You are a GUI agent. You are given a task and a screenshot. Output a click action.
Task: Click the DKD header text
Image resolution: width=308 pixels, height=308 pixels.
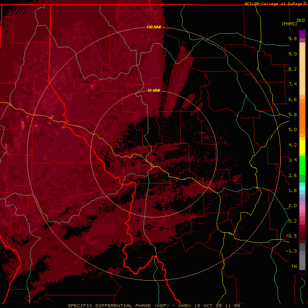(301, 21)
